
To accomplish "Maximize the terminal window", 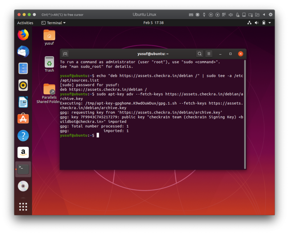I will [x=230, y=54].
